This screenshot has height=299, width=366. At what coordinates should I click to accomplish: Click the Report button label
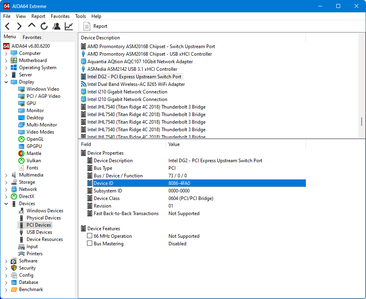pyautogui.click(x=100, y=26)
